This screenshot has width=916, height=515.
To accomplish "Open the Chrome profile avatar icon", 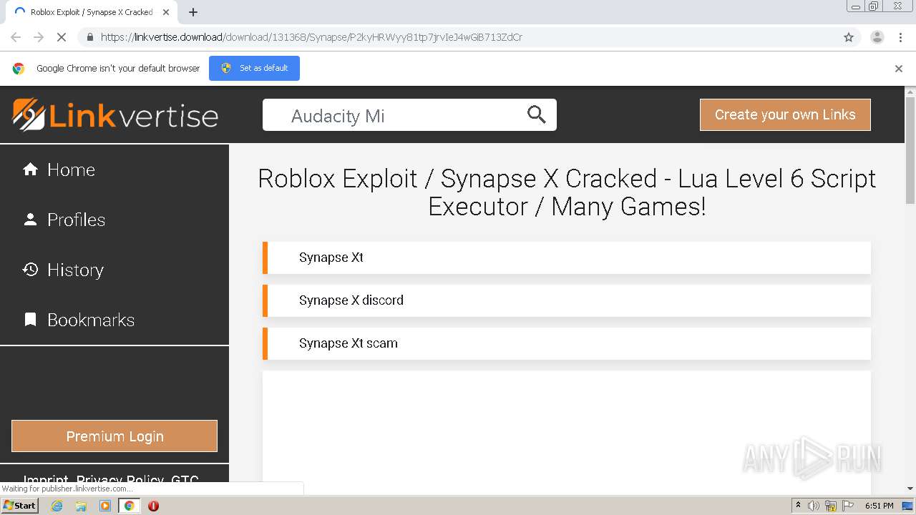I will pos(877,37).
